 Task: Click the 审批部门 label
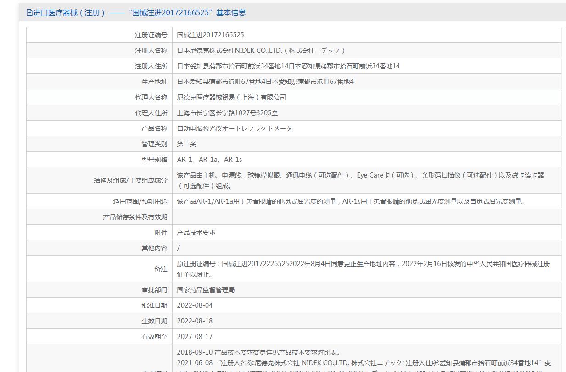(154, 290)
